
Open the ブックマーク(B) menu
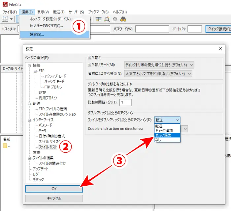tap(98, 12)
